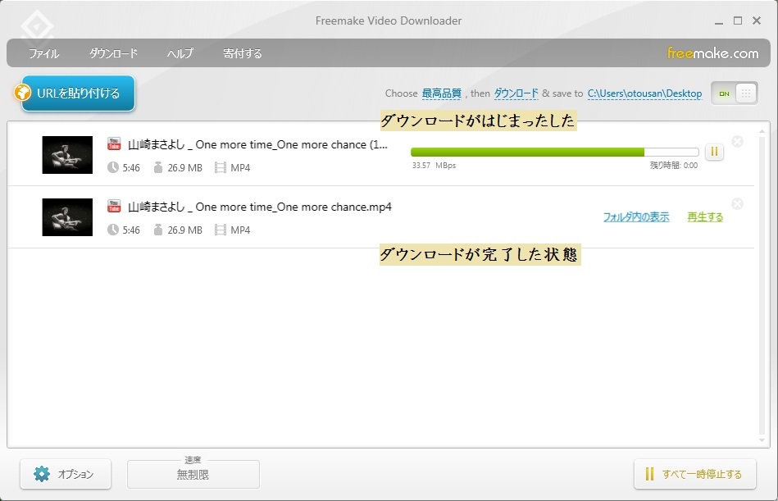Screen dimensions: 778x501
Task: Click the 再生する link
Action: (705, 216)
